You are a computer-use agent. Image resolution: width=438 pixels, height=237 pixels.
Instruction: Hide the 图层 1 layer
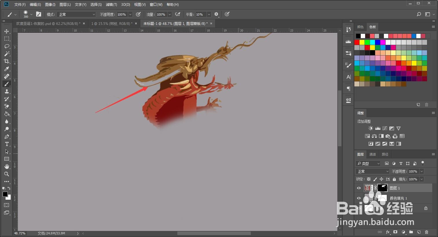(x=359, y=188)
